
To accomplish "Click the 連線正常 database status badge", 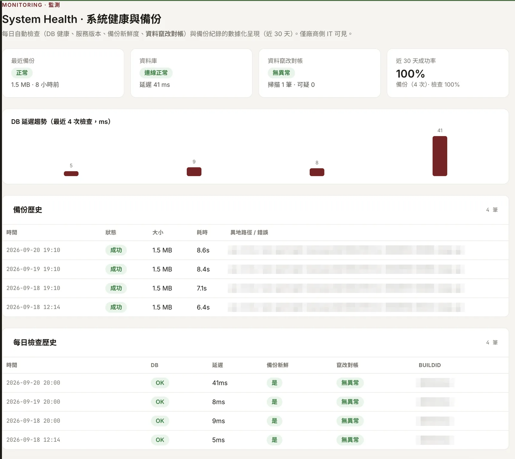I will coord(156,73).
